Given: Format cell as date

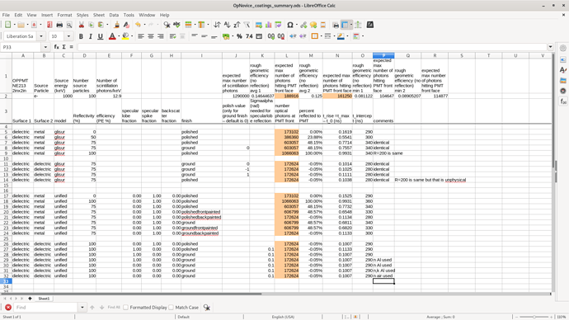Looking at the screenshot, I should [259, 36].
